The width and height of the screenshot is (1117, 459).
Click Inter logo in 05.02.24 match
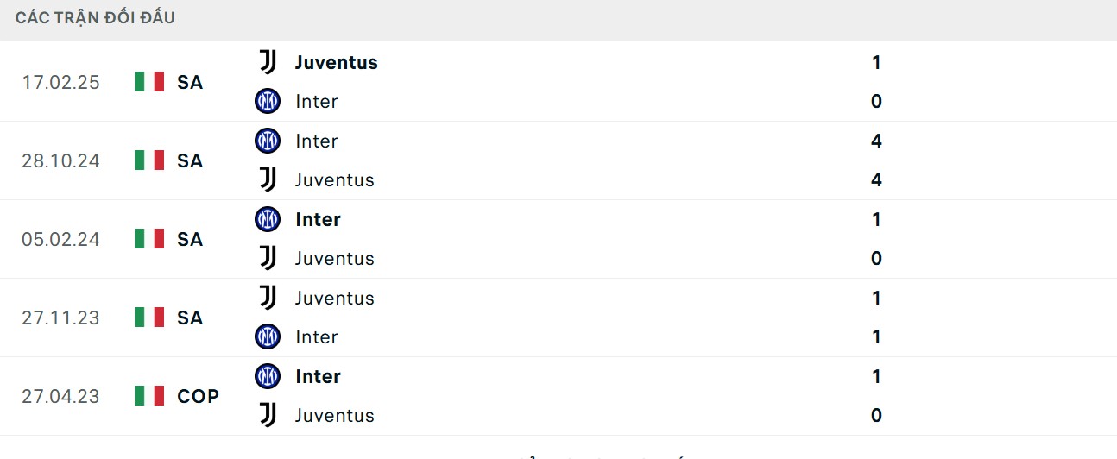[x=268, y=219]
